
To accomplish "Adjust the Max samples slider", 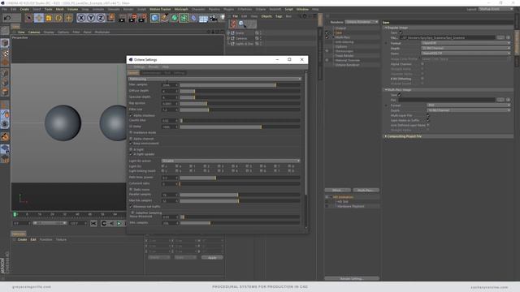I will tap(240, 85).
